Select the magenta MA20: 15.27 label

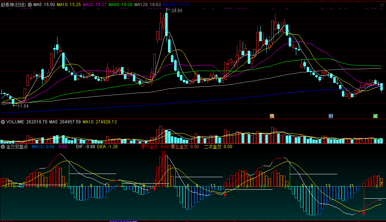[94, 5]
